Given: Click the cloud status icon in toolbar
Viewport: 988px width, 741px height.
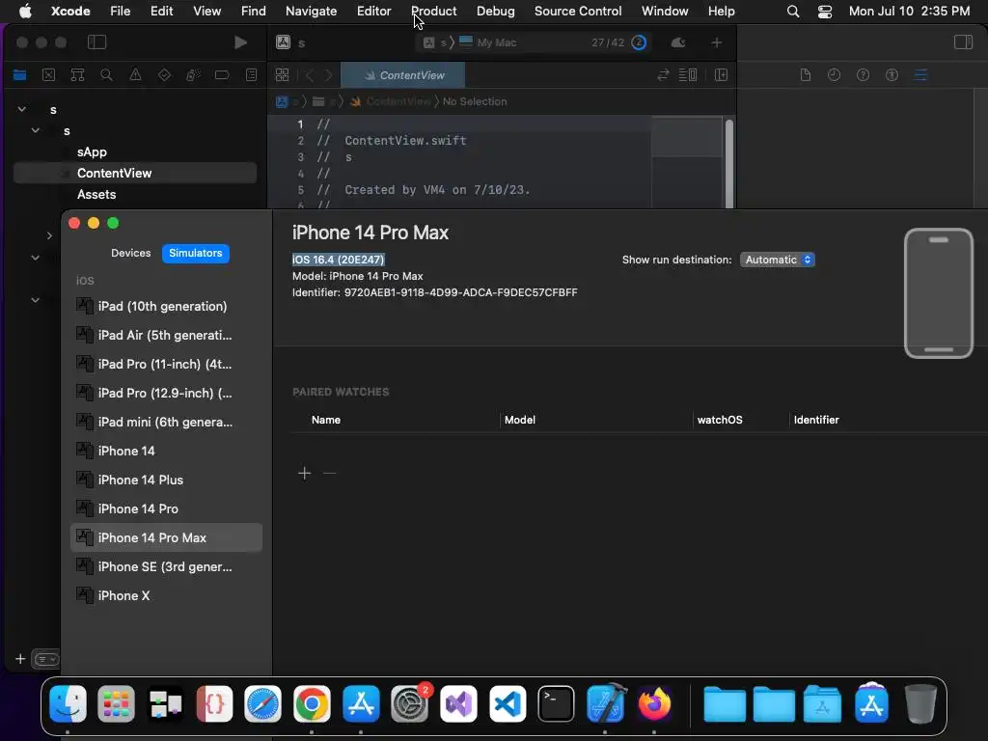Looking at the screenshot, I should click(678, 42).
